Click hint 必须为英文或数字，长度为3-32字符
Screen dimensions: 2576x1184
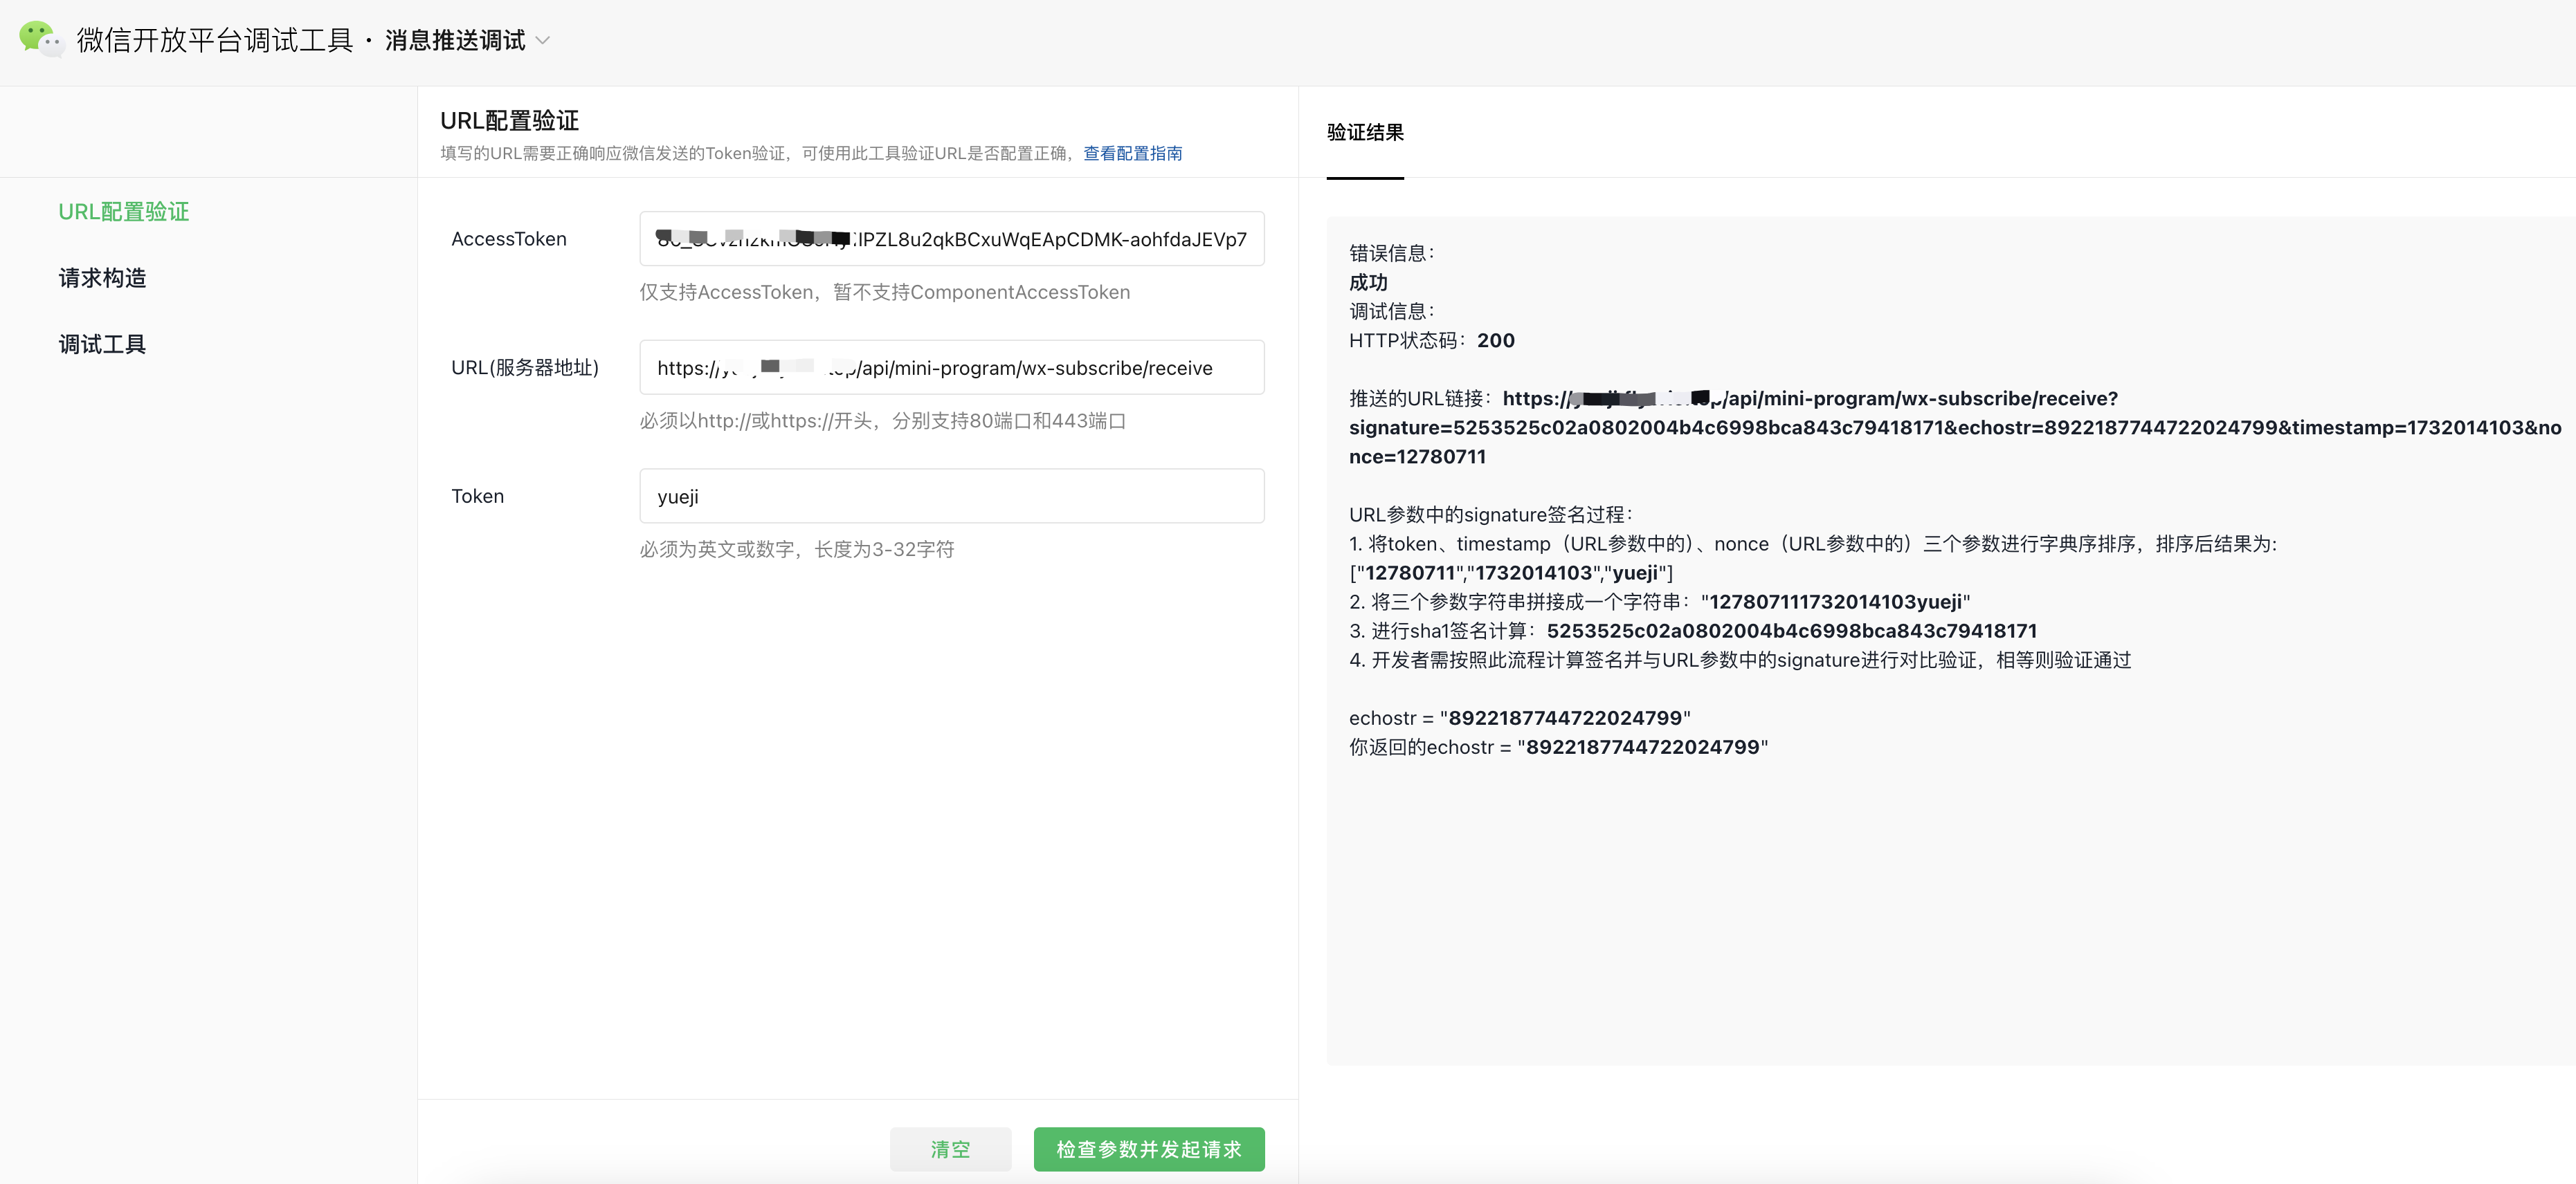coord(796,550)
